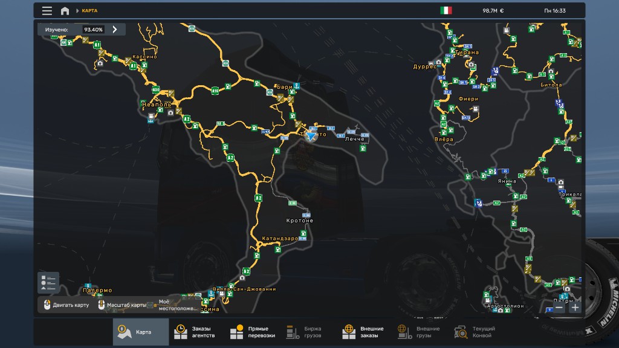Click the A16 highway marker
The image size is (619, 348).
(x=215, y=91)
